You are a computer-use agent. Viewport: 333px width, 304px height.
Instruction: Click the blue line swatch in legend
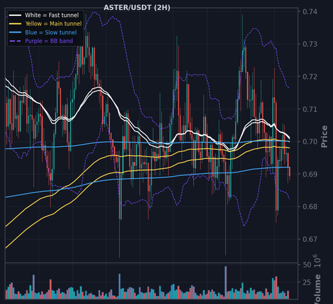15,33
